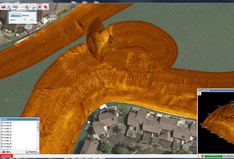Toggle Swath_23 checkbox

tap(2, 132)
